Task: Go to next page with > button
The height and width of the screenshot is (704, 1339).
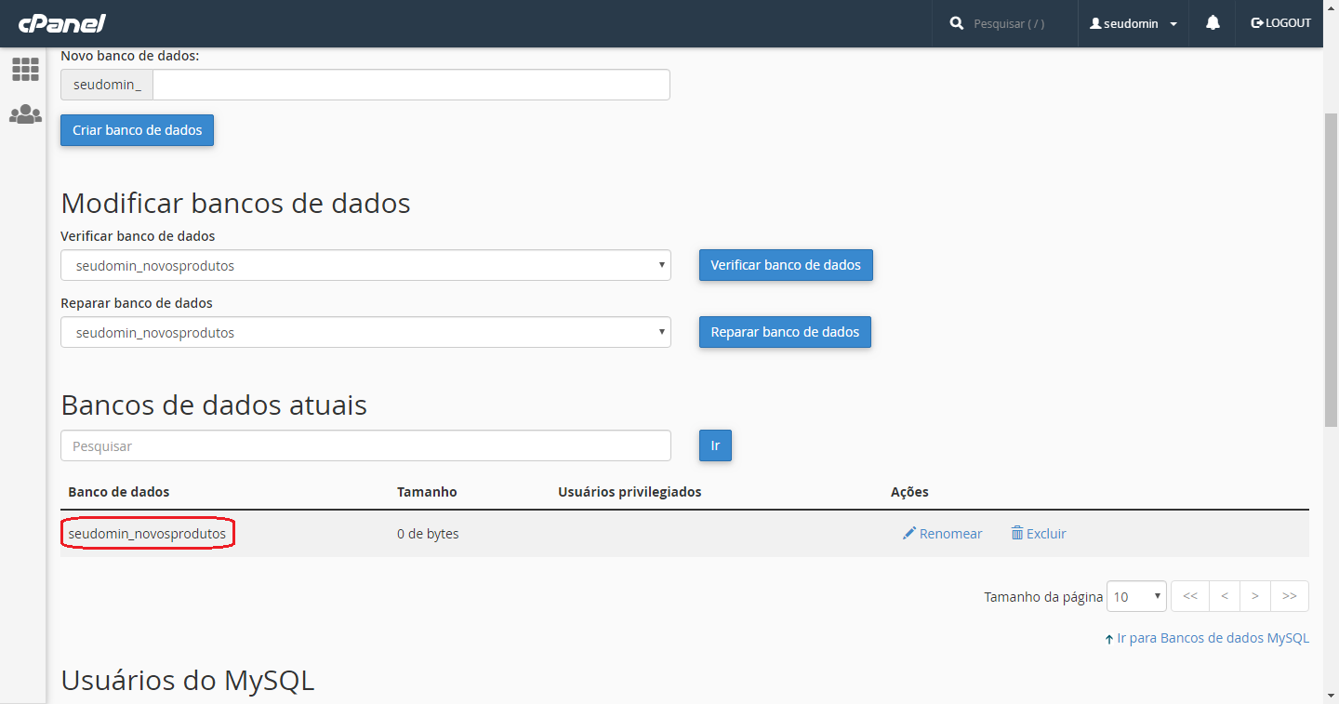Action: pos(1255,596)
